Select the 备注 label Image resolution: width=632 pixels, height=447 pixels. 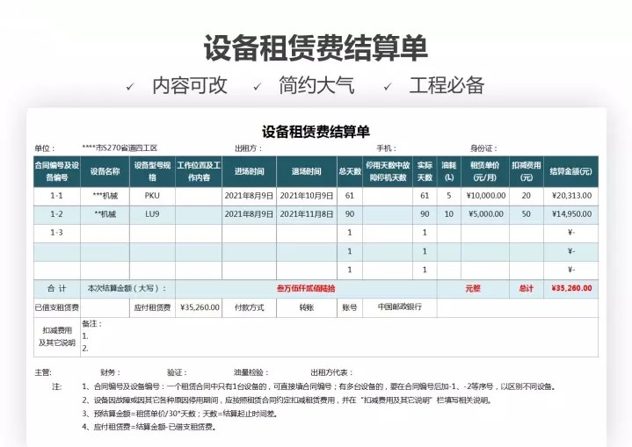point(92,324)
